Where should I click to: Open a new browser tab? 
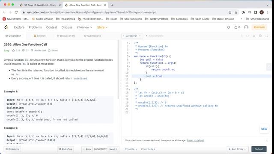click(x=112, y=5)
